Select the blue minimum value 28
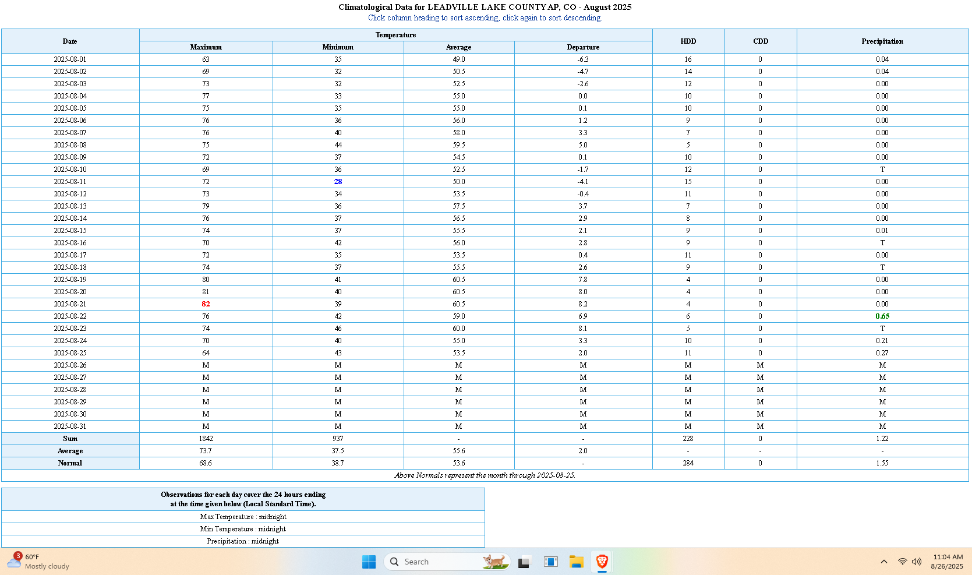972x575 pixels. coord(338,182)
